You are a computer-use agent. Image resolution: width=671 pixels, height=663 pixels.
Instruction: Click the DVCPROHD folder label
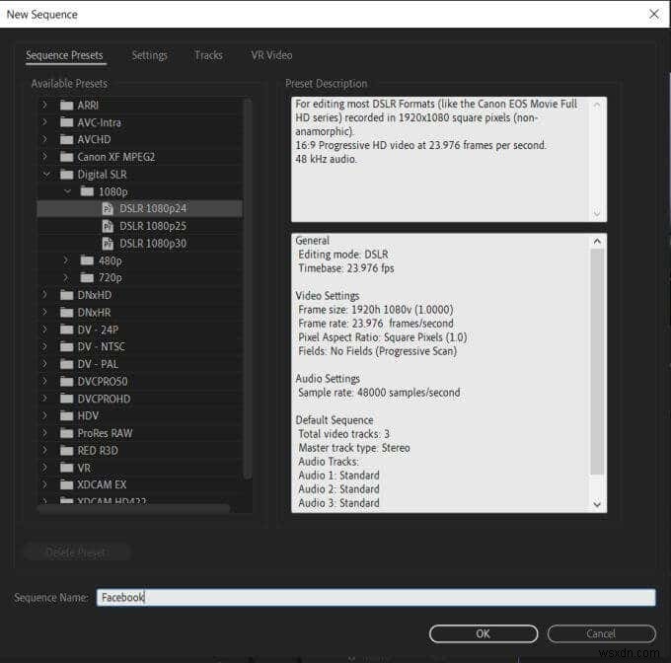click(104, 399)
